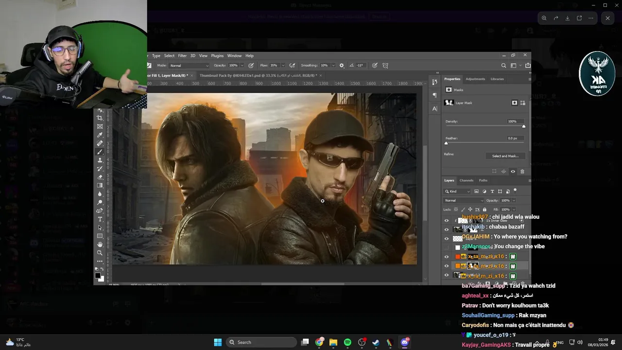
Task: Select the Horizontal Type tool
Action: tap(100, 219)
